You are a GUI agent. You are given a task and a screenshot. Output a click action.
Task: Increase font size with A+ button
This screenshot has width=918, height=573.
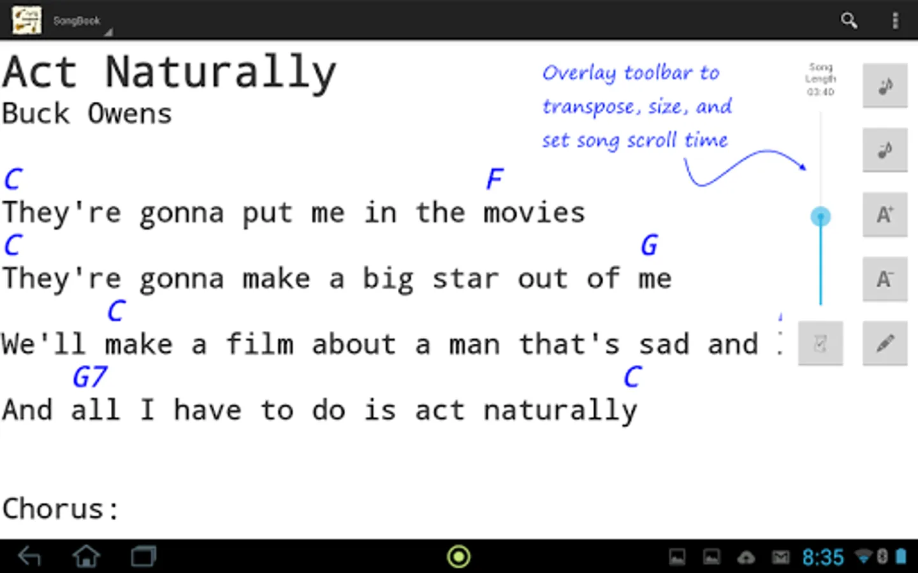(x=885, y=215)
